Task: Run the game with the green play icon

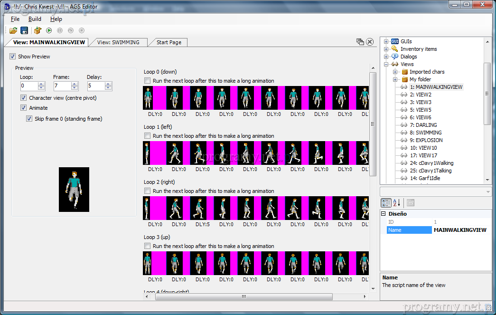Action: [49, 30]
